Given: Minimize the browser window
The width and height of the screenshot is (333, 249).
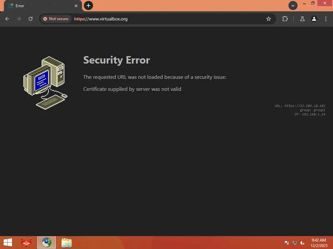Looking at the screenshot, I should coord(304,3).
